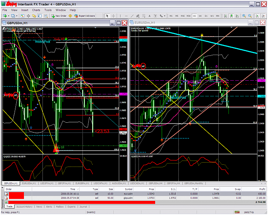
Task: Sort trades by the Profit column header
Action: coord(254,189)
